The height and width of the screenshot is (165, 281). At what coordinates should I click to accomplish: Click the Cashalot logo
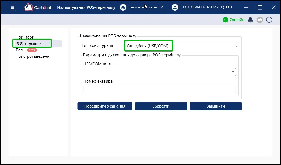pos(38,7)
